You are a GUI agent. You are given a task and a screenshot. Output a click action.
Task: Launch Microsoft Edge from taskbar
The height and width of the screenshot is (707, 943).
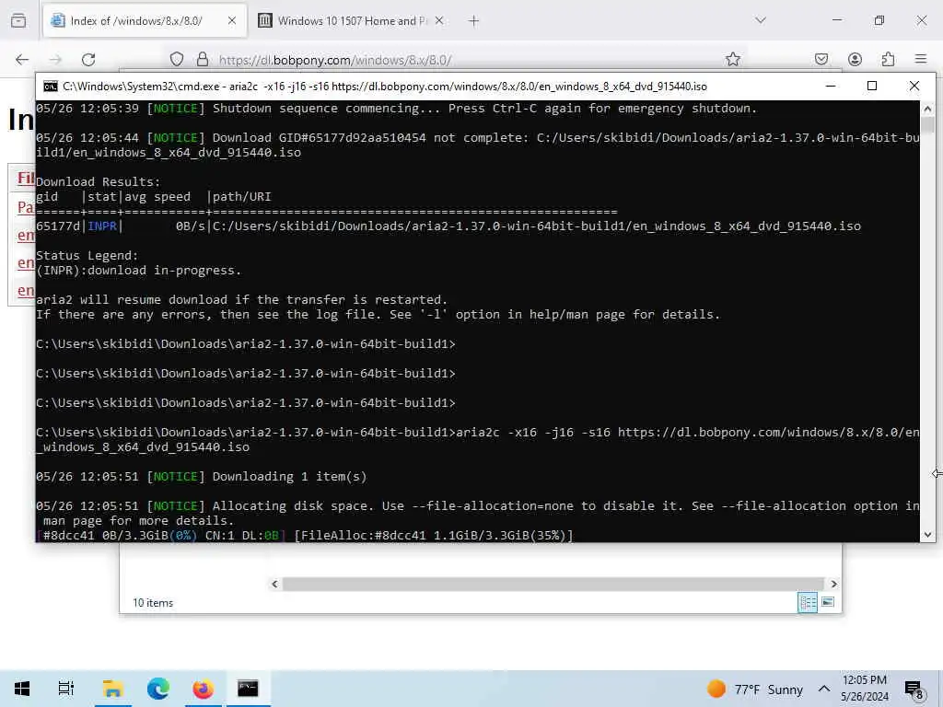point(158,689)
